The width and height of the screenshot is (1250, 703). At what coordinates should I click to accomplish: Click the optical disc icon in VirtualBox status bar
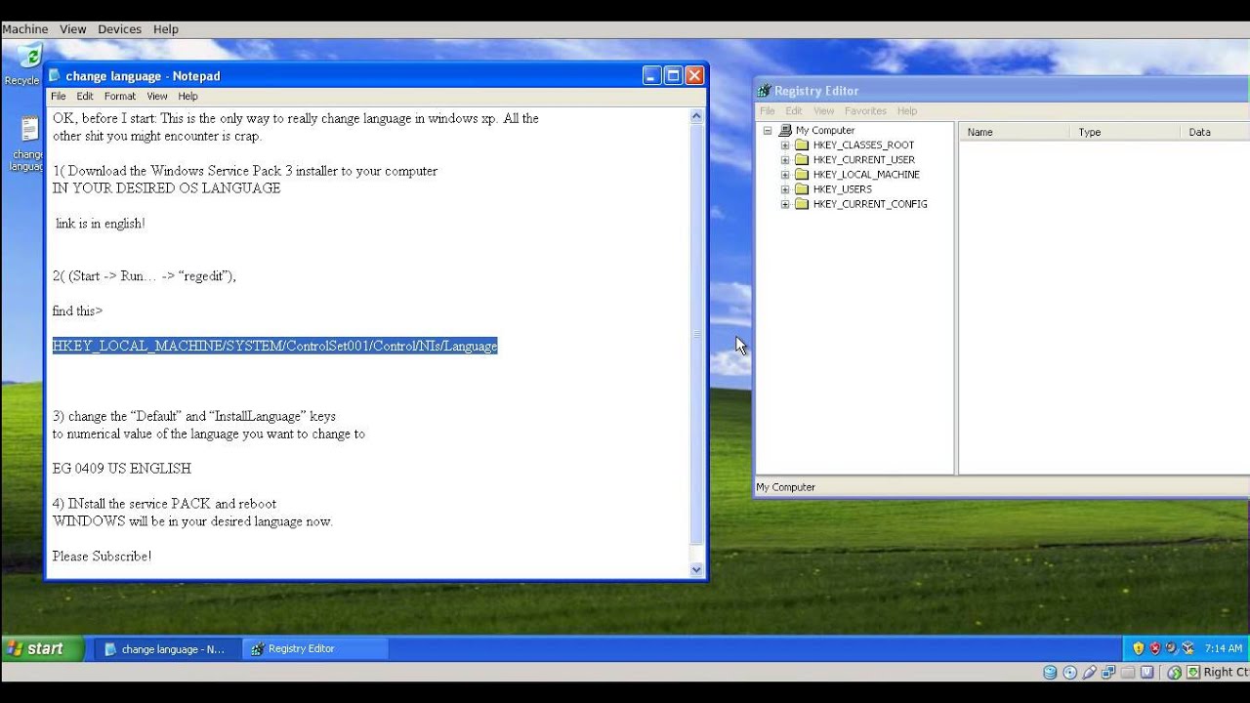[x=1069, y=672]
